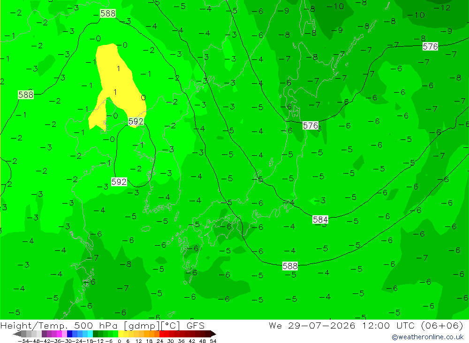Click the 54 legend scale label
The height and width of the screenshot is (343, 469).
[213, 341]
